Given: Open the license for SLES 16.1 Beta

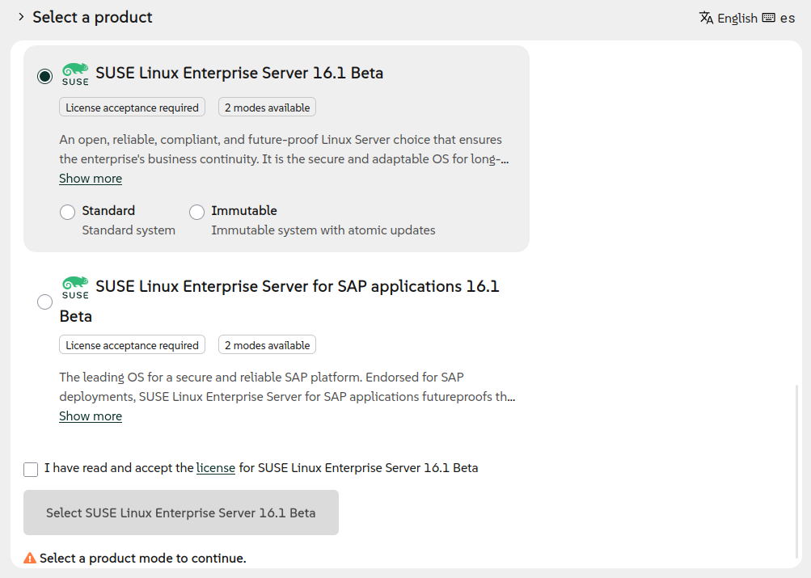Looking at the screenshot, I should click(x=215, y=467).
